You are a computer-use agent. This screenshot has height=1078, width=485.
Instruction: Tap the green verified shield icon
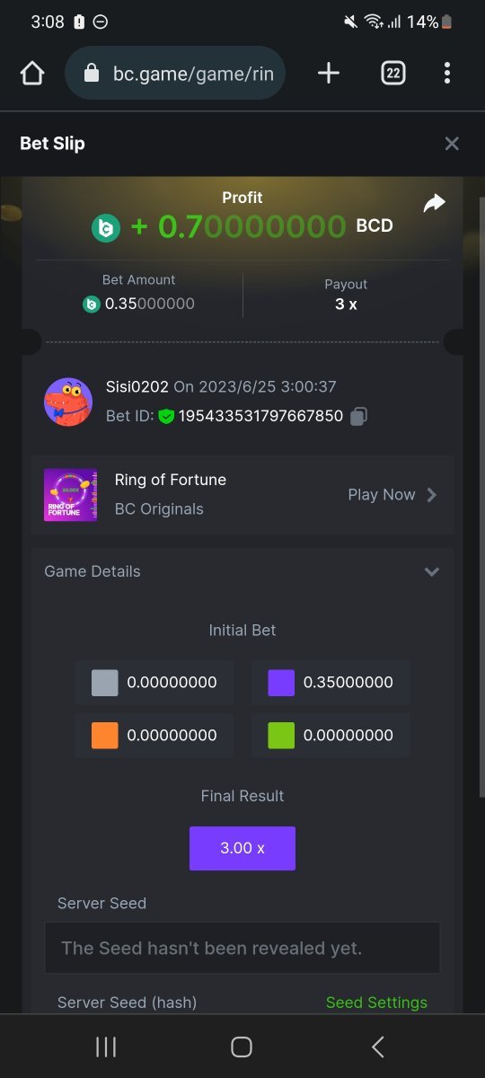click(166, 416)
